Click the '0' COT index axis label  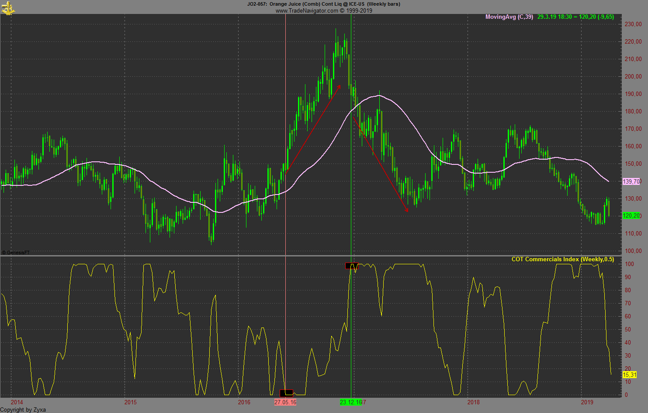pos(627,395)
